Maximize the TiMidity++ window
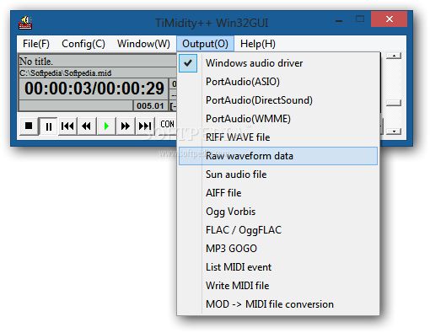430x333 pixels. (x=360, y=19)
